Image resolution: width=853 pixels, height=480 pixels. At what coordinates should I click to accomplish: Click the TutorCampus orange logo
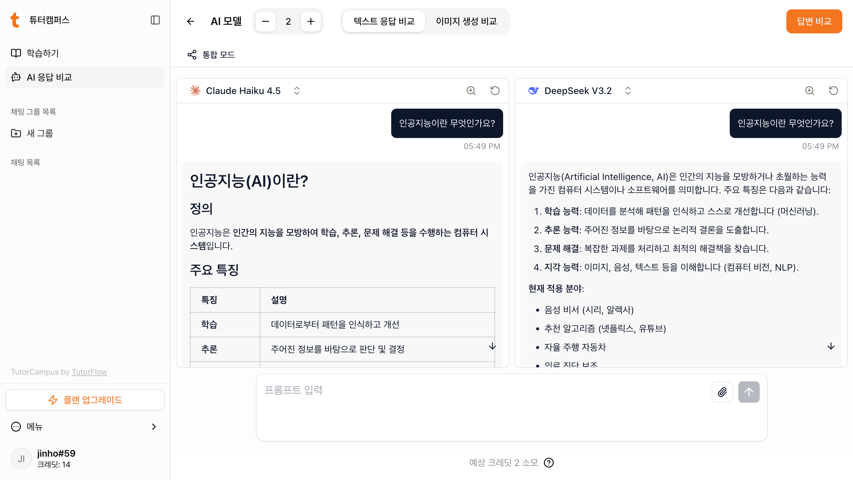coord(15,20)
